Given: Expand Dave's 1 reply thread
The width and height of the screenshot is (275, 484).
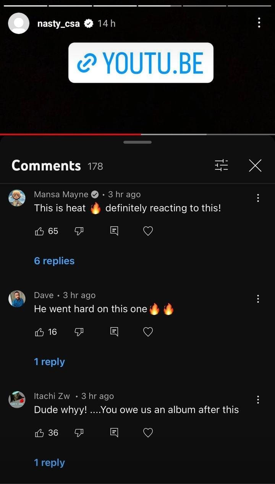Looking at the screenshot, I should [49, 362].
